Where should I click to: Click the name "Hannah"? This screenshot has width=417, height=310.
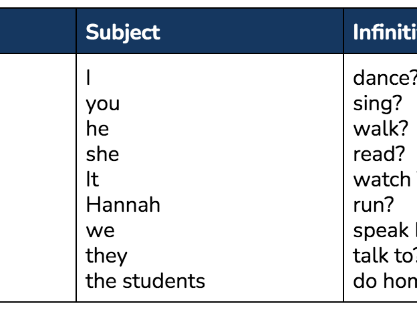(123, 204)
